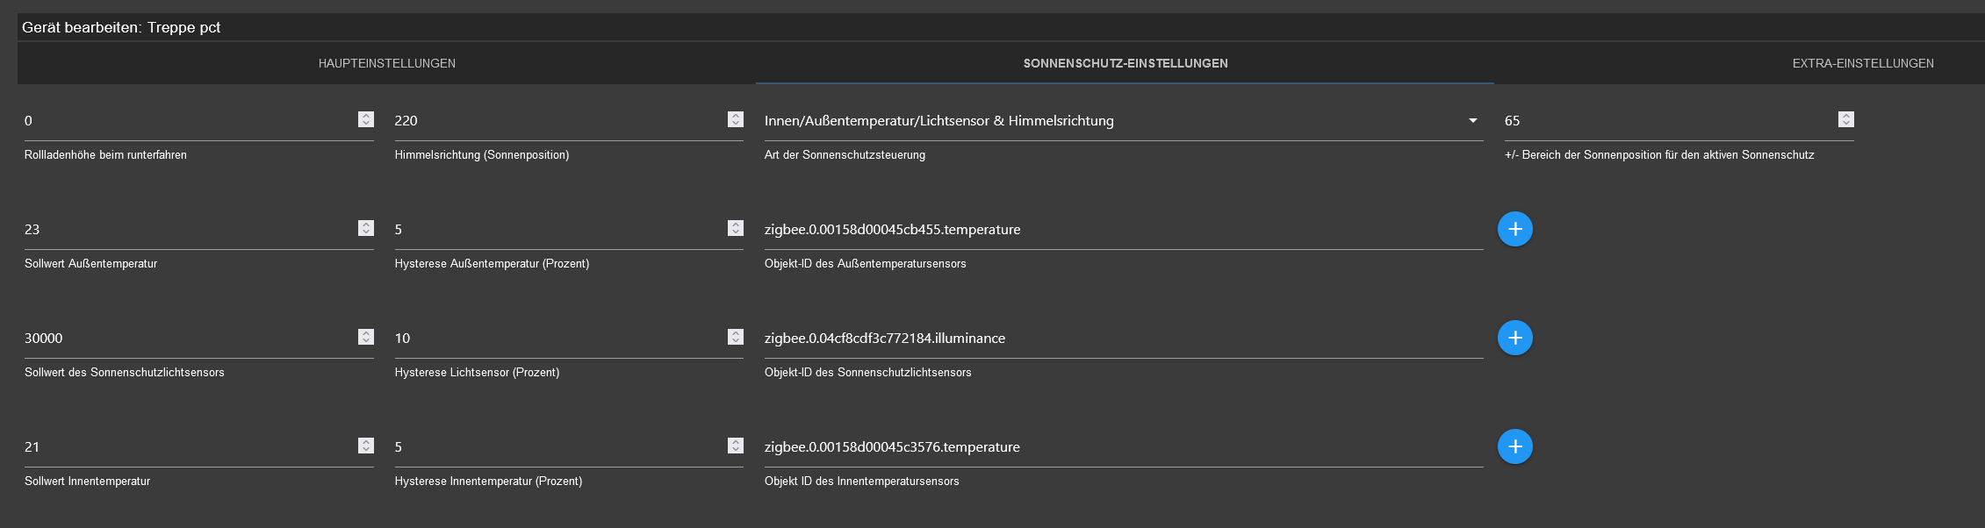Click stepper on Sollwert Innentemperatur field
The width and height of the screenshot is (1985, 528).
(366, 446)
